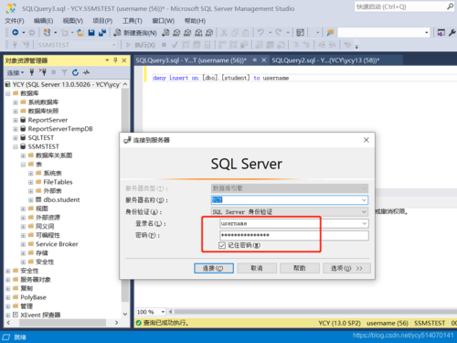Refresh Object Explorer with the blue arrow icon

(x=75, y=72)
